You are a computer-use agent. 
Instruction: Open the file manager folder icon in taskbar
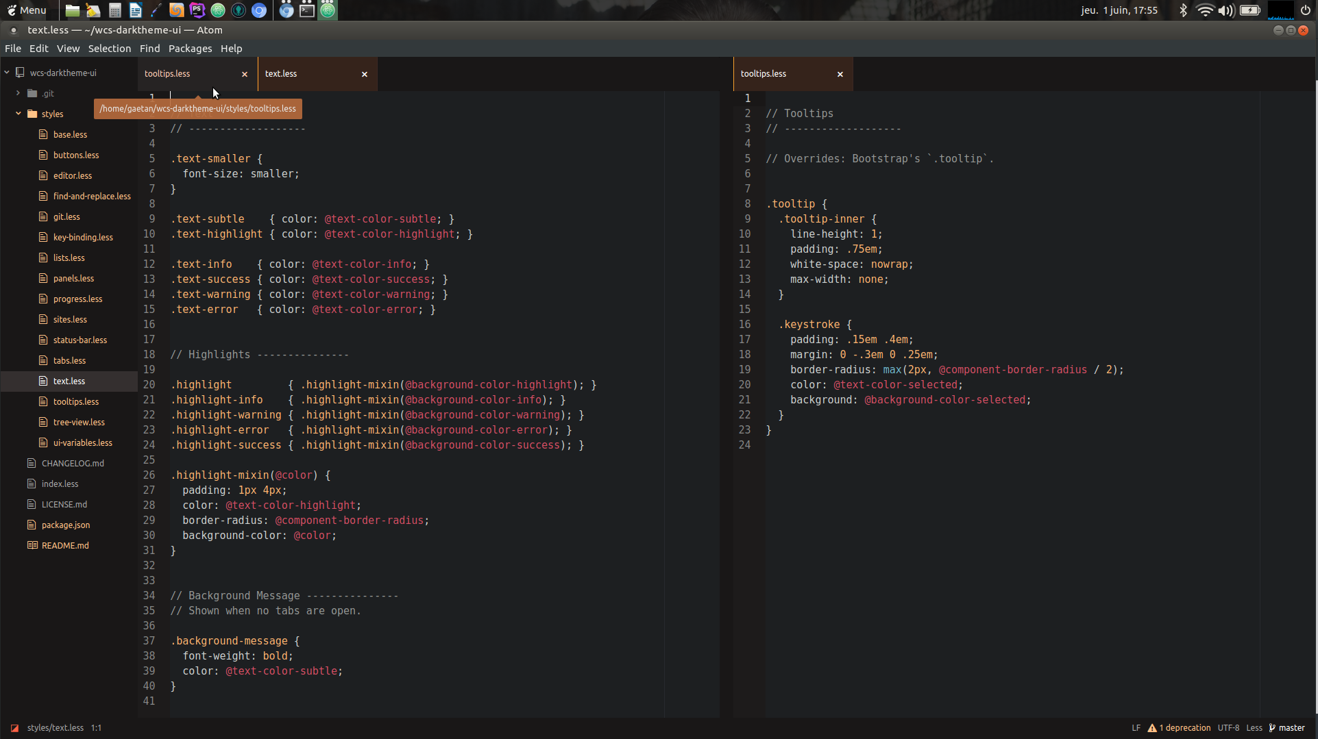click(72, 10)
